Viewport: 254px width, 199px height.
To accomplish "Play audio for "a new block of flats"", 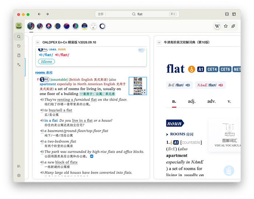I will [x=42, y=162].
